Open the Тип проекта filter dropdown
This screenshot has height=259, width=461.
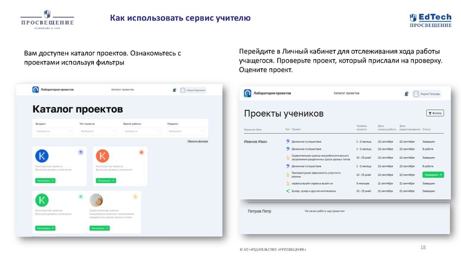(x=98, y=131)
